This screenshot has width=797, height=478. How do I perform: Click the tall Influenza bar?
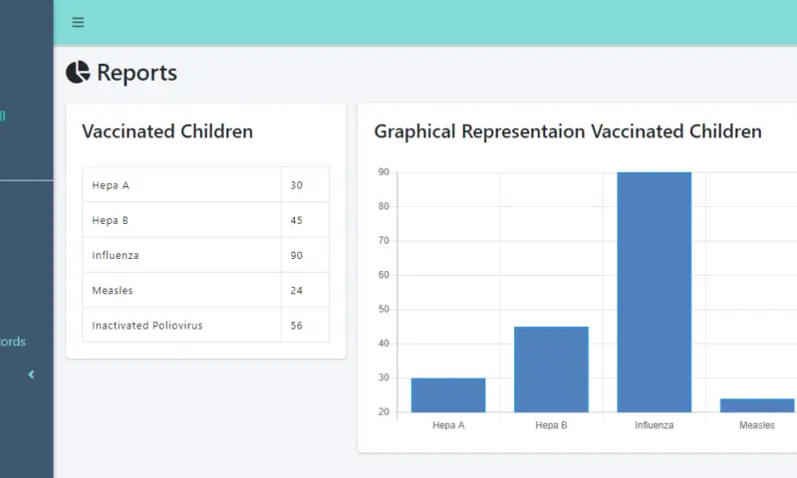(654, 292)
